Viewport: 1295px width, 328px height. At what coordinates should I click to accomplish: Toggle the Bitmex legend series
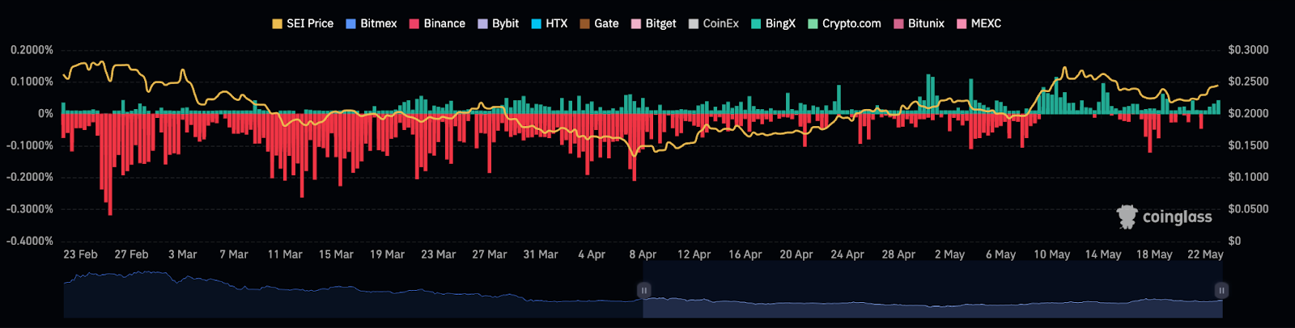click(x=372, y=23)
